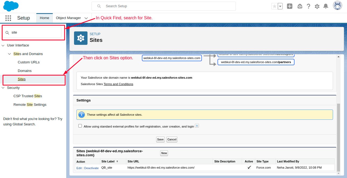
Task: Click the Salesforce cloud logo
Action: click(11, 6)
